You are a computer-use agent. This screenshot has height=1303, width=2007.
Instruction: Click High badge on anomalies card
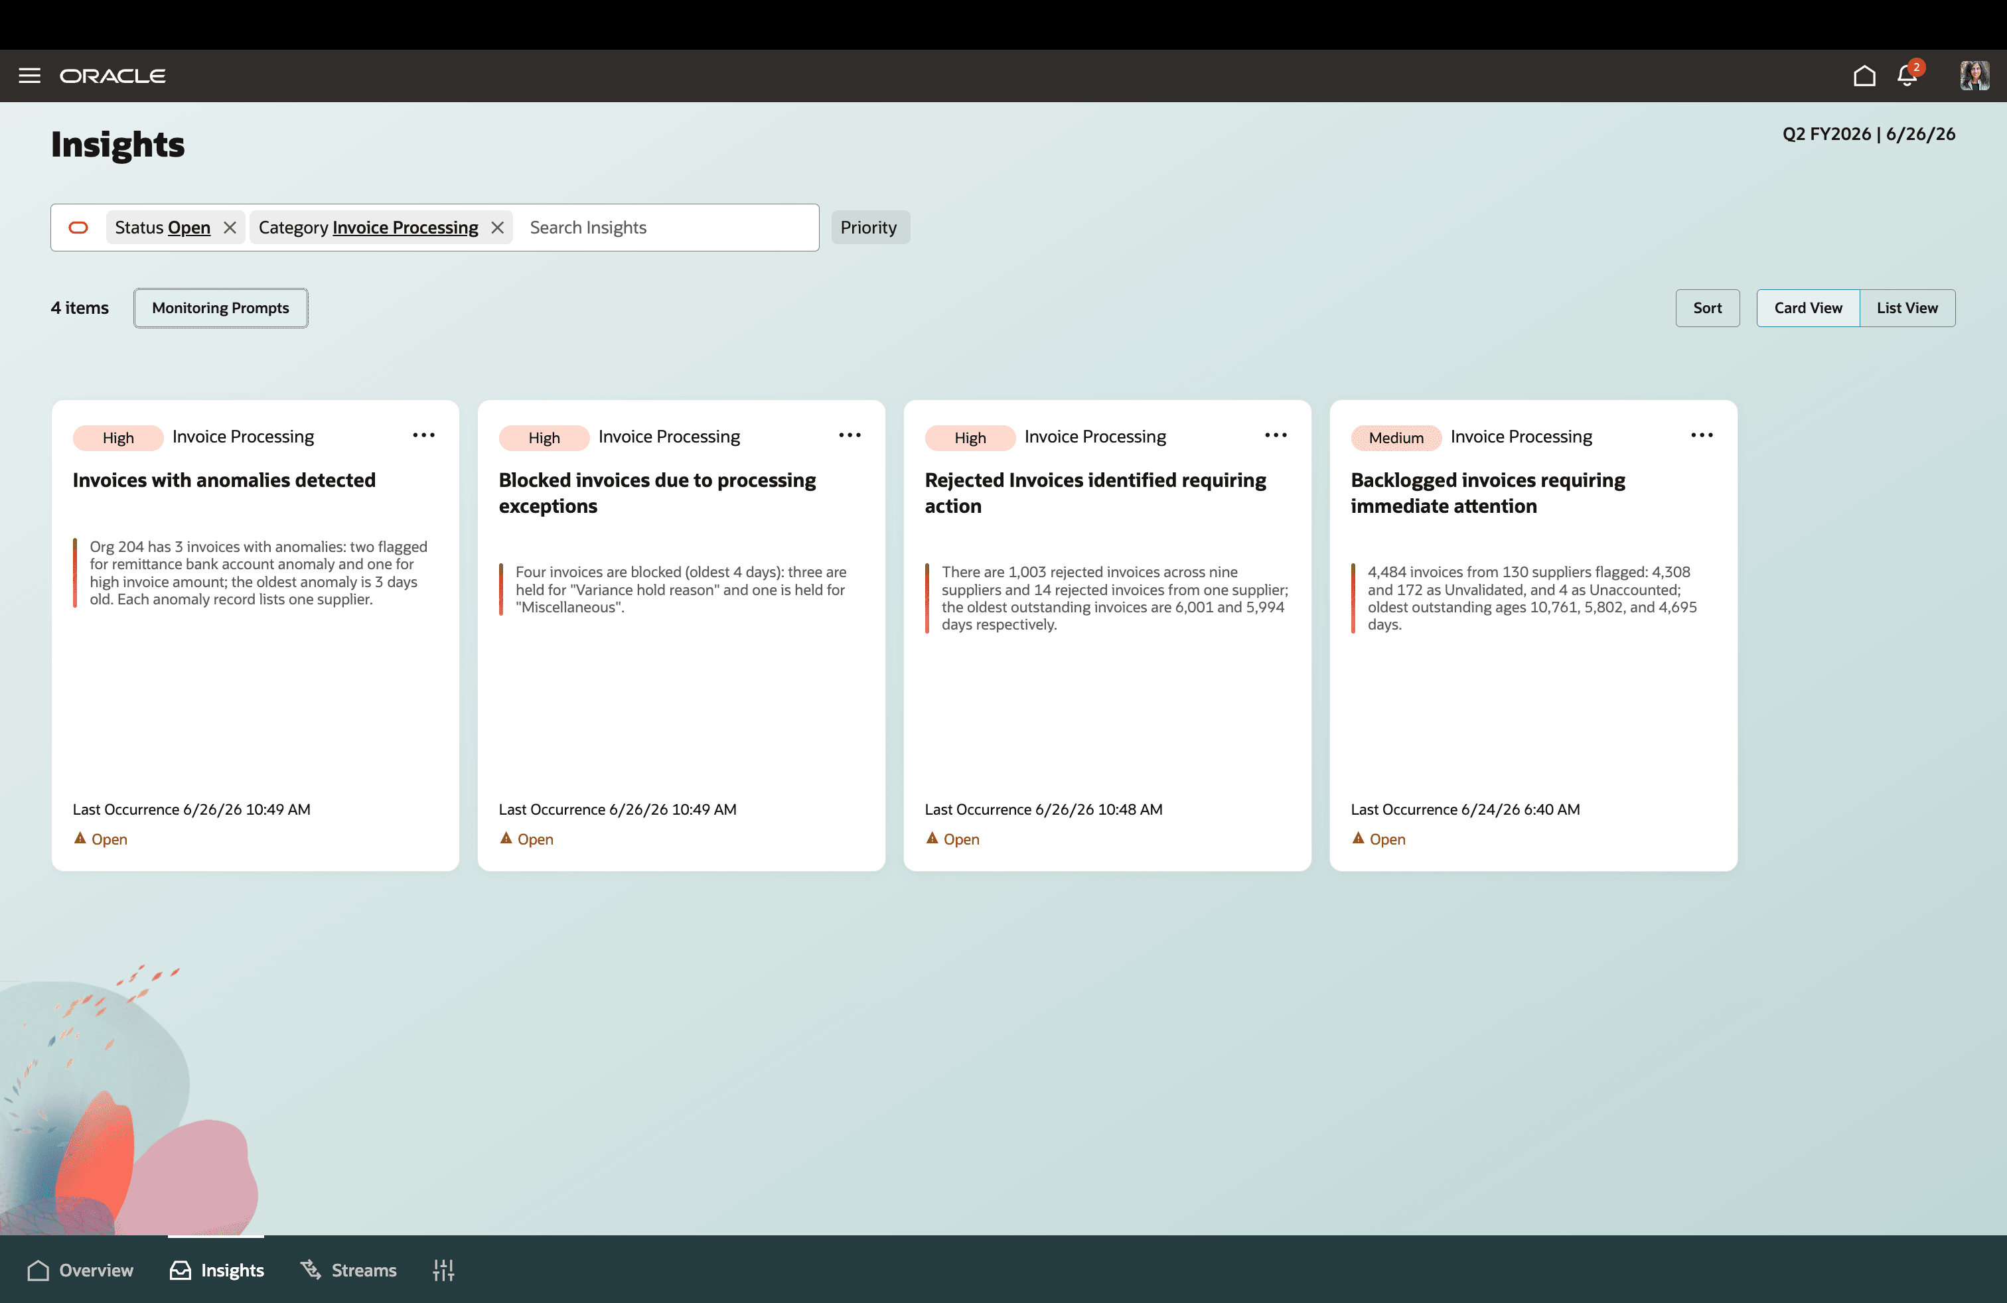coord(118,439)
